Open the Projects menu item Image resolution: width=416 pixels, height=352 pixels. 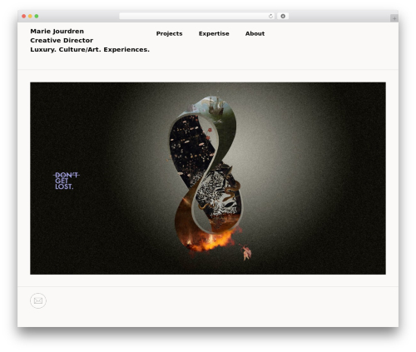coord(169,33)
